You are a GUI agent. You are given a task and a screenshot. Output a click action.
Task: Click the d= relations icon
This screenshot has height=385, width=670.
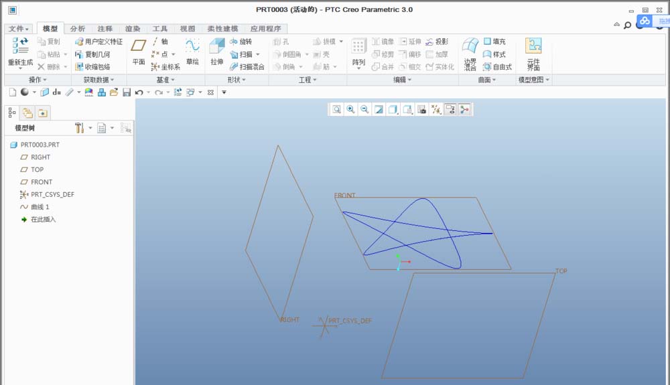point(57,92)
